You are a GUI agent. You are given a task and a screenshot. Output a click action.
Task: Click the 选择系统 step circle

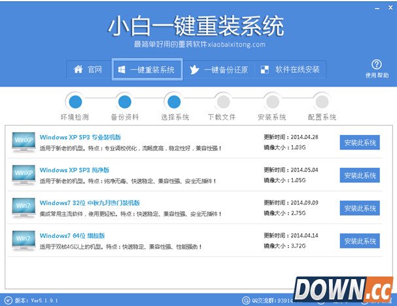click(x=173, y=102)
